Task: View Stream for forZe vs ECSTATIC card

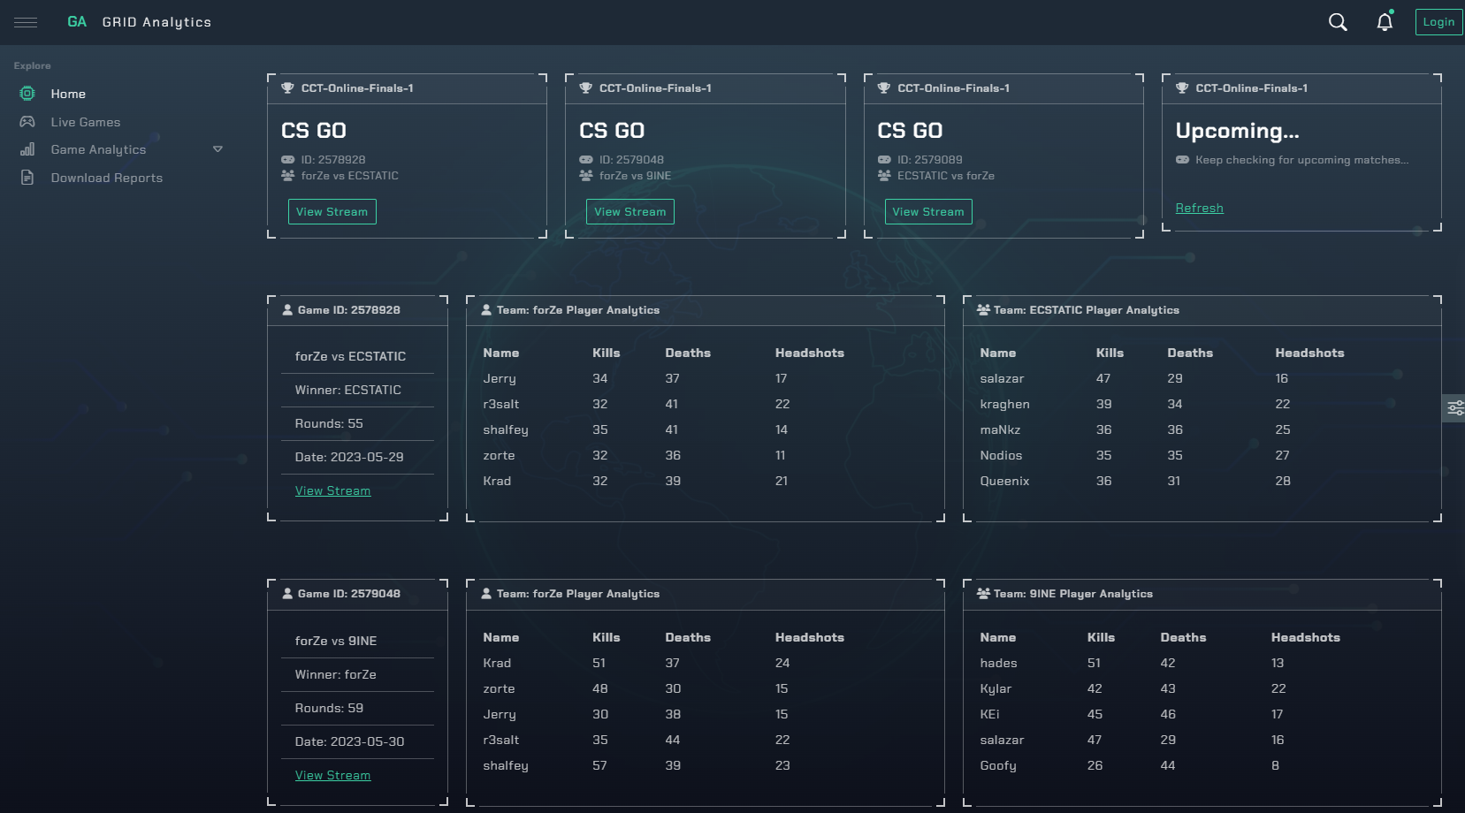Action: [x=332, y=212]
